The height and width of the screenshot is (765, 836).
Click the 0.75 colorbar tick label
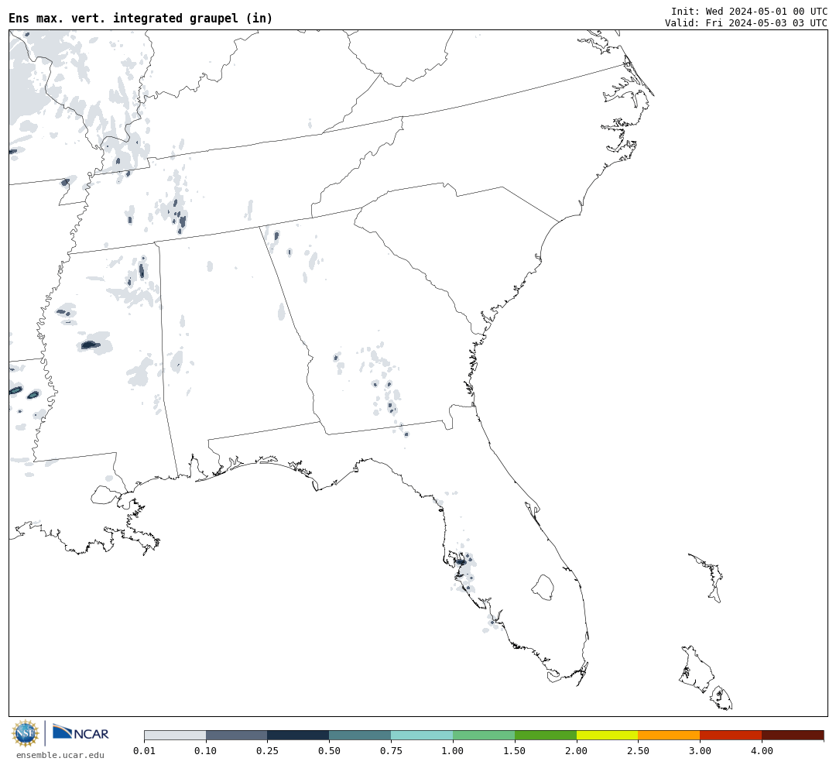click(392, 750)
